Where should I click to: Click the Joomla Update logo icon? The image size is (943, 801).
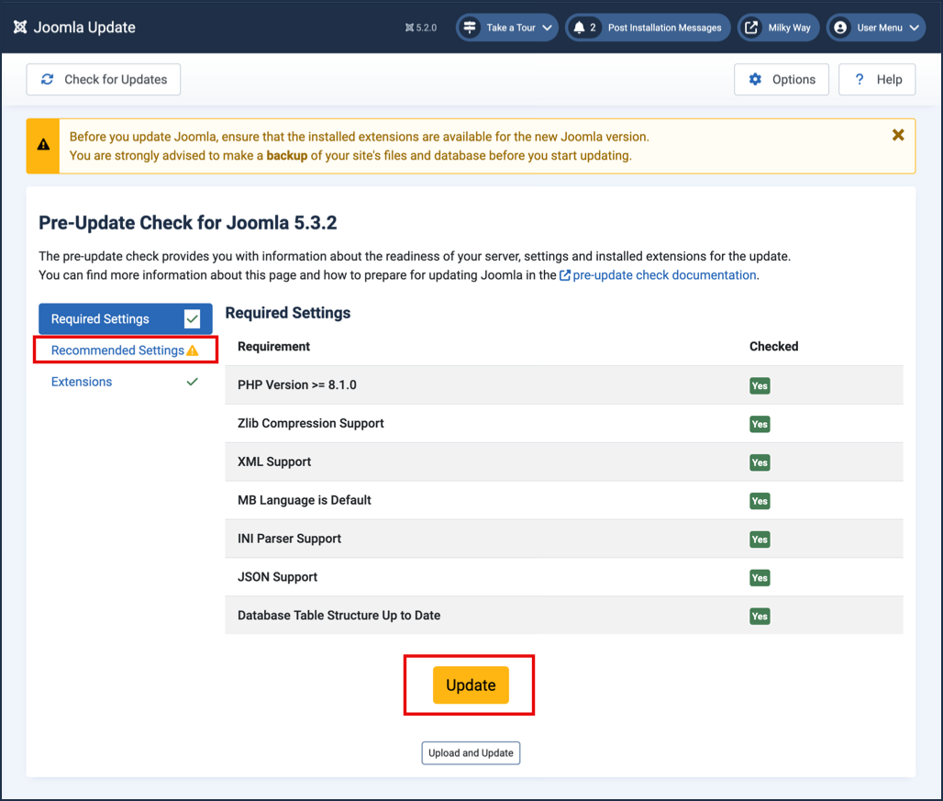[20, 27]
